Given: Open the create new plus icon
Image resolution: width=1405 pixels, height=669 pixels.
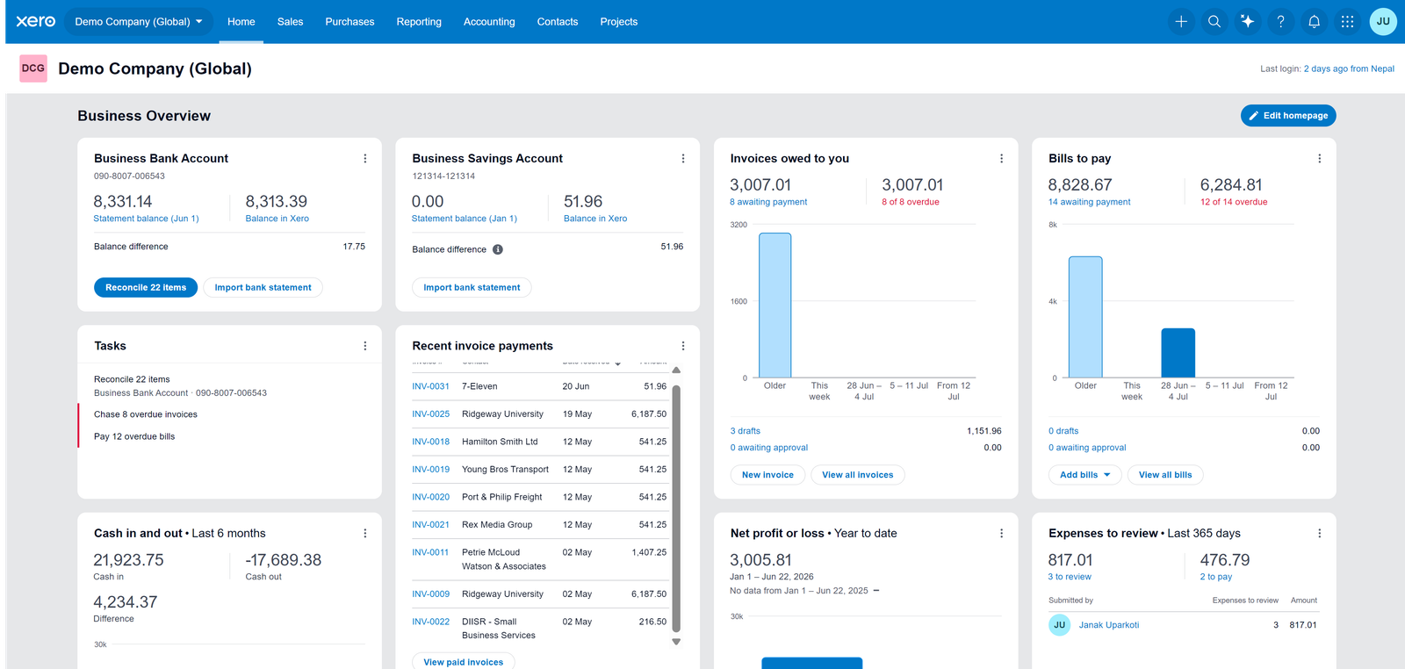Looking at the screenshot, I should [1181, 22].
